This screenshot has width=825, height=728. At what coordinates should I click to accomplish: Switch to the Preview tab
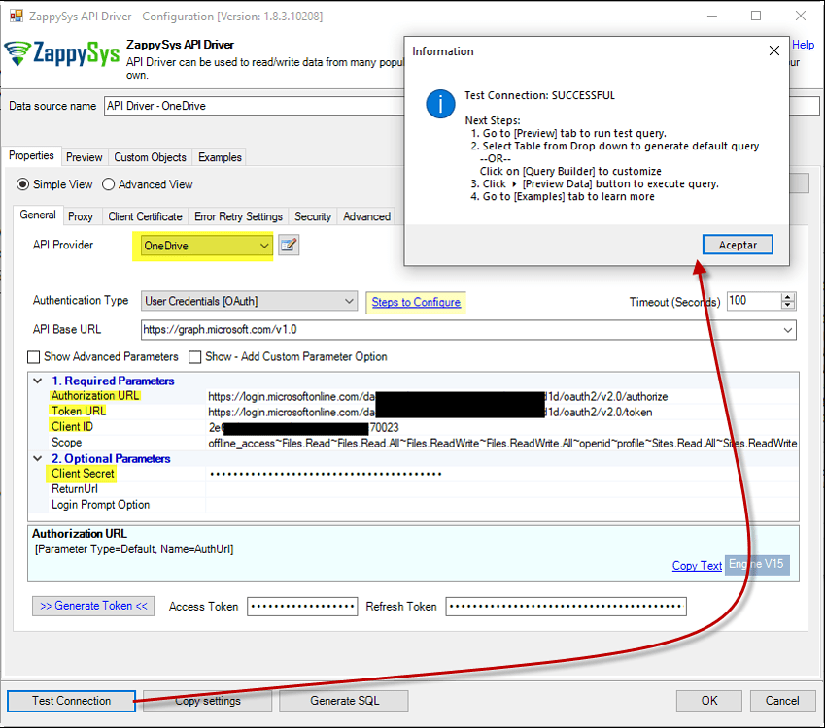click(x=84, y=156)
